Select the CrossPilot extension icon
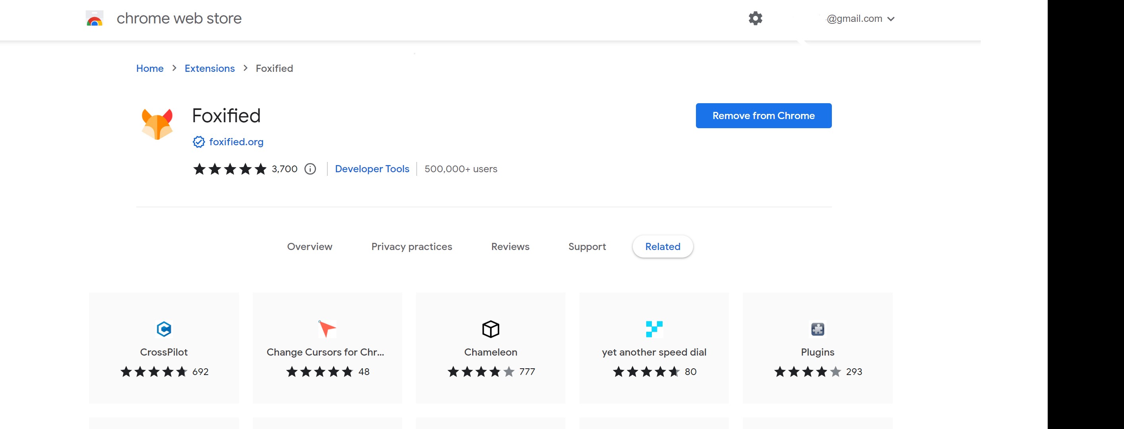This screenshot has height=429, width=1124. (164, 329)
